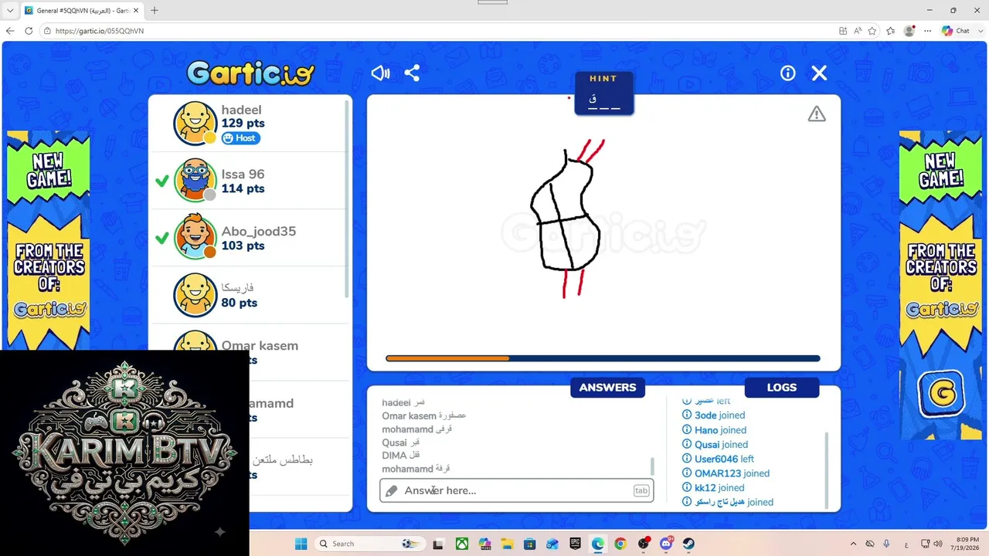The width and height of the screenshot is (989, 556).
Task: Click the "User6046 left" log entry text
Action: (724, 459)
